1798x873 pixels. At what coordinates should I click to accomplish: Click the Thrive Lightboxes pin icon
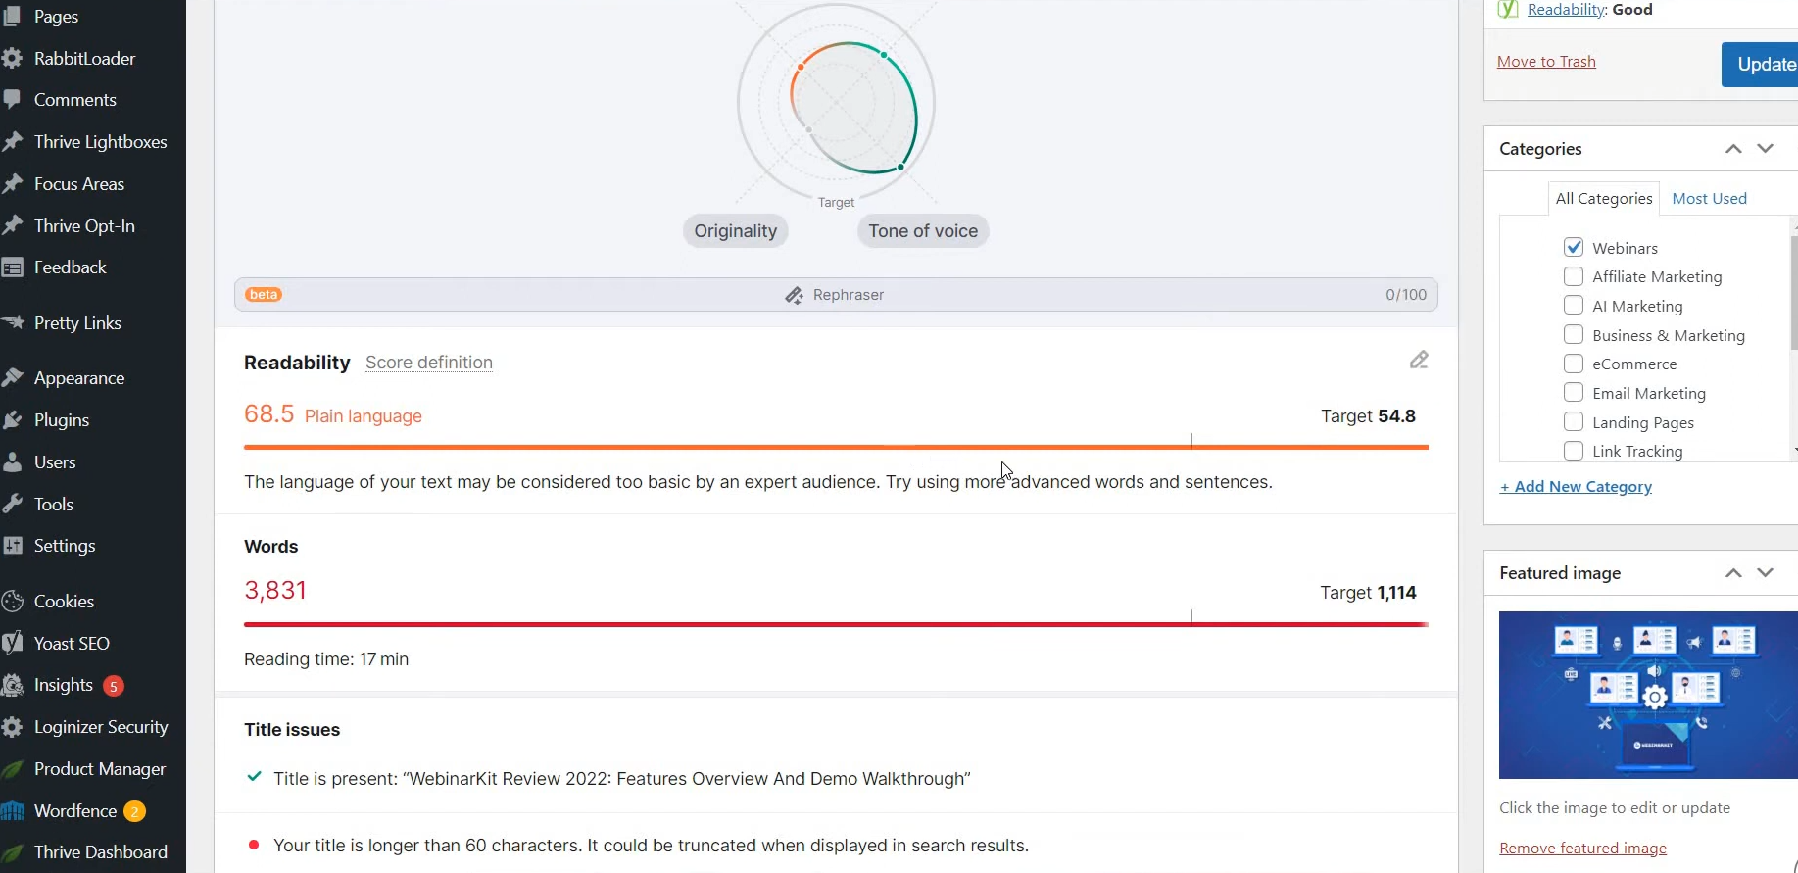click(x=12, y=142)
